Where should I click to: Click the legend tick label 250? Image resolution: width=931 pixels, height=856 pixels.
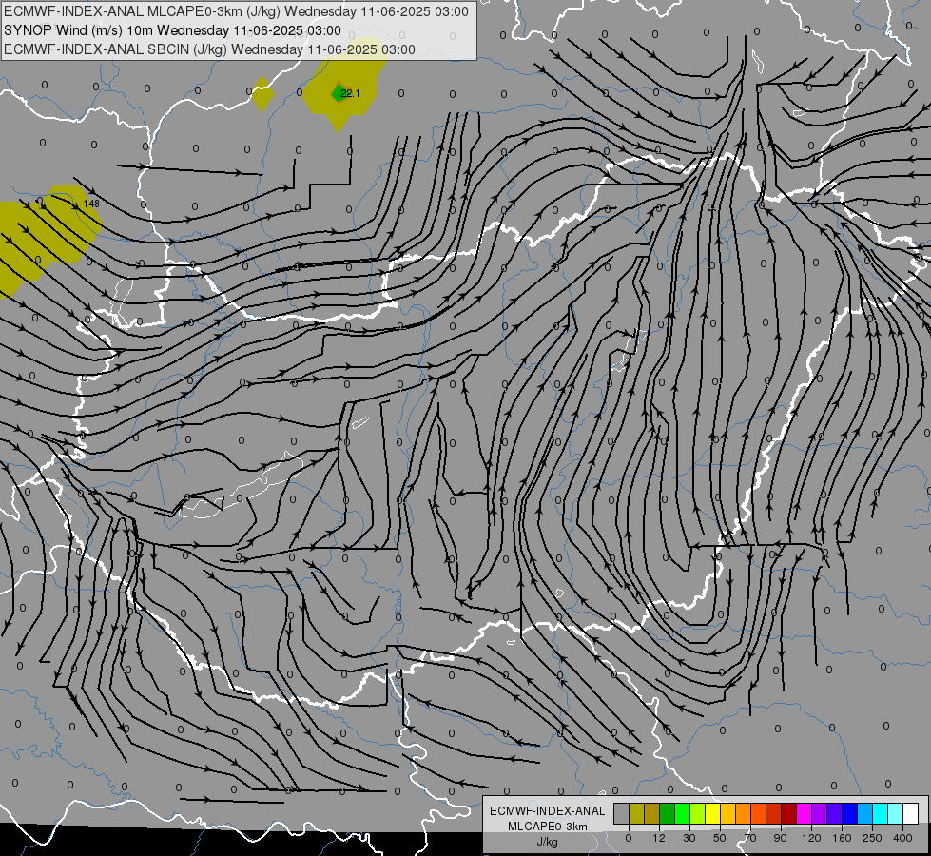click(872, 838)
